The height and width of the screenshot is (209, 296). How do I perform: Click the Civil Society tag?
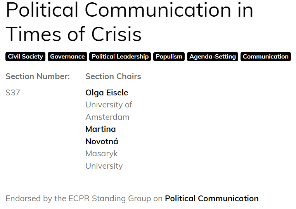(25, 57)
